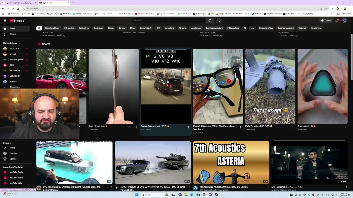Viewport: 353px width, 198px height.
Task: Open Steam from the taskbar
Action: 216,195
